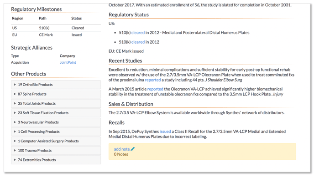314x177 pixels.
Task: Select the Issued status cell
Action: click(77, 35)
